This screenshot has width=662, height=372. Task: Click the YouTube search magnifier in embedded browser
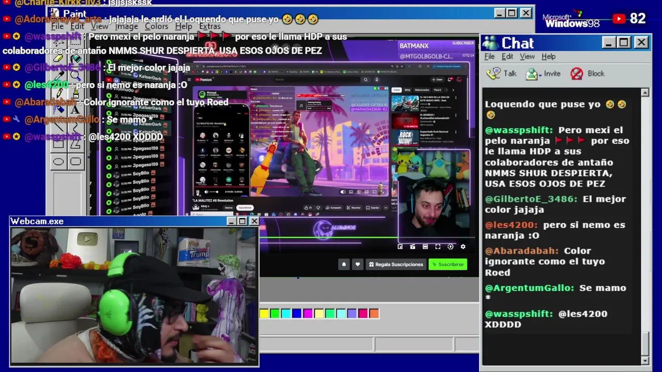pos(366,80)
